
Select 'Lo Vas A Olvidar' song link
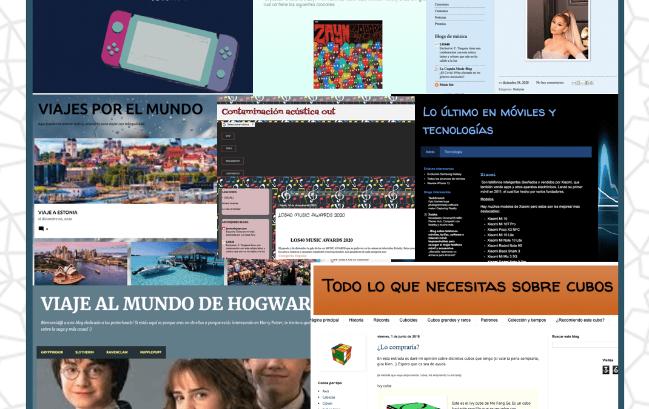click(231, 209)
